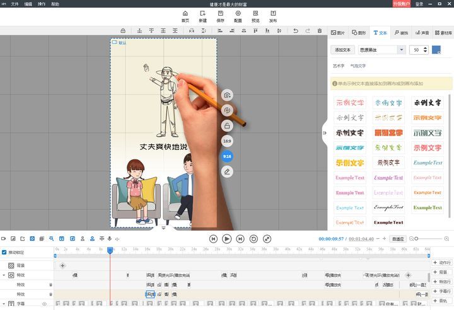454x310 pixels.
Task: Click the camera snapshot icon beside canvas
Action: click(227, 95)
